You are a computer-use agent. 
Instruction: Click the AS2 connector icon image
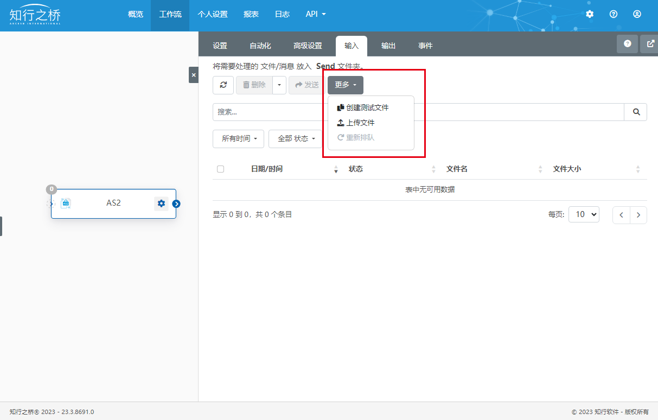click(x=66, y=203)
